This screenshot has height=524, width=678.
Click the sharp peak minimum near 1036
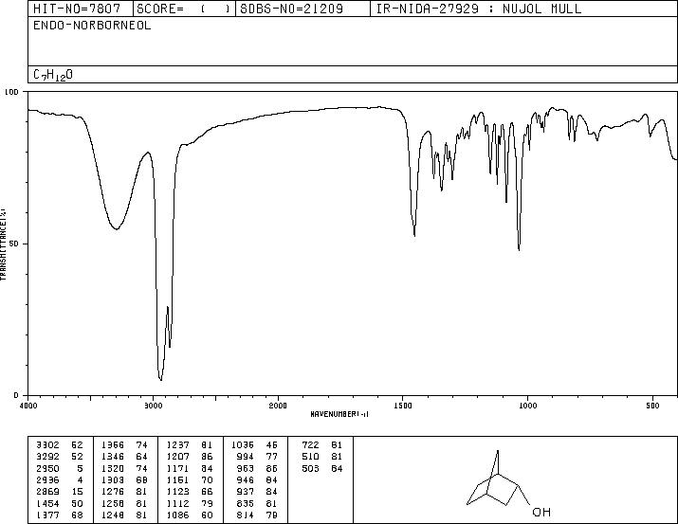coord(519,250)
